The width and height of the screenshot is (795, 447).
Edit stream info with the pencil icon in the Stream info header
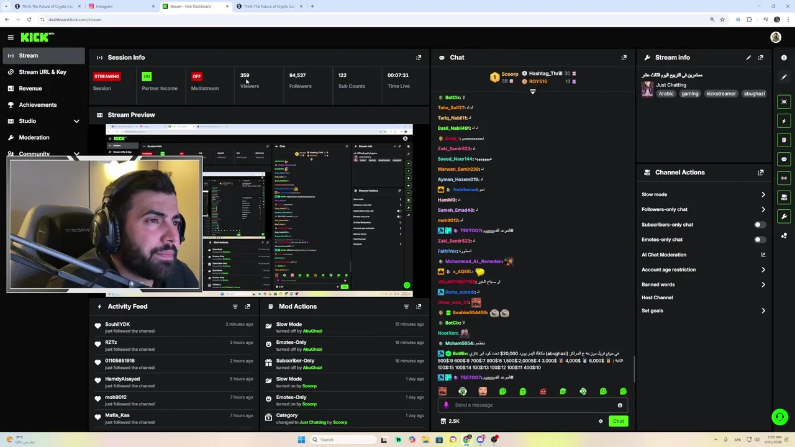click(748, 58)
